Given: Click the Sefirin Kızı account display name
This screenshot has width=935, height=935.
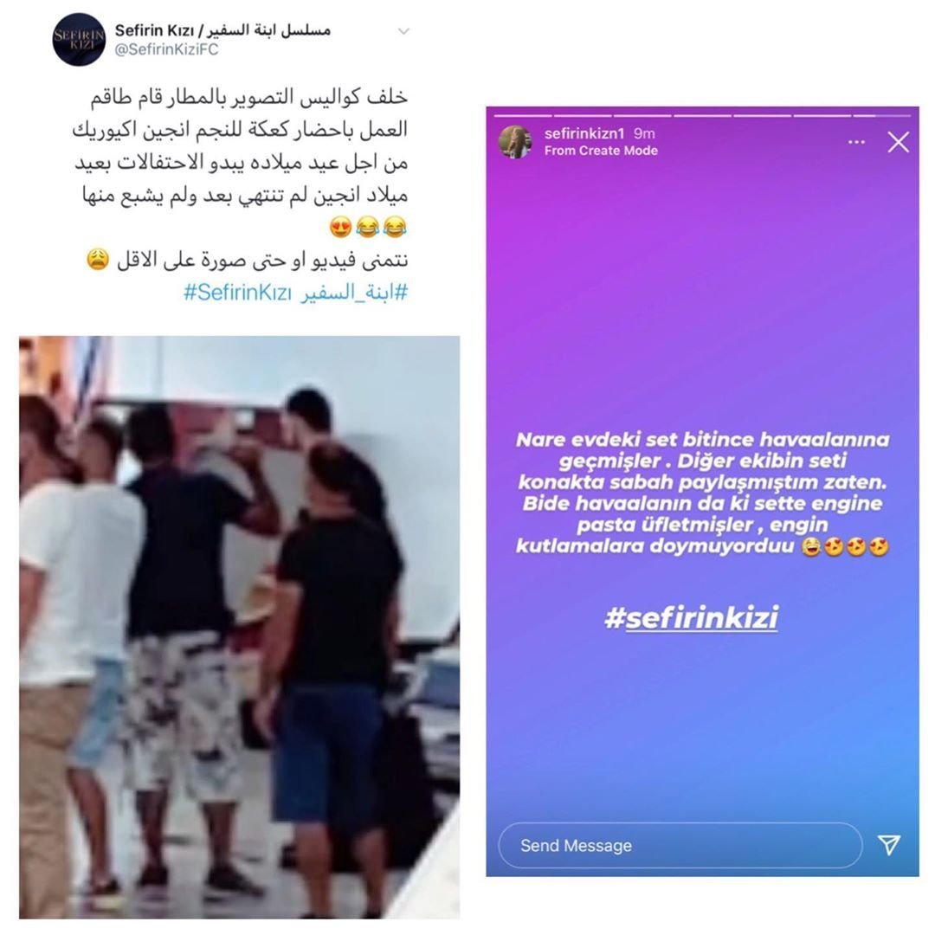Looking at the screenshot, I should click(x=222, y=29).
